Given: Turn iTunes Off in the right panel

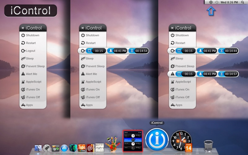Looking at the screenshot, I should (182, 97).
